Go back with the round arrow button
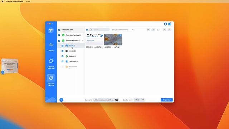229x129 pixels. click(x=61, y=100)
